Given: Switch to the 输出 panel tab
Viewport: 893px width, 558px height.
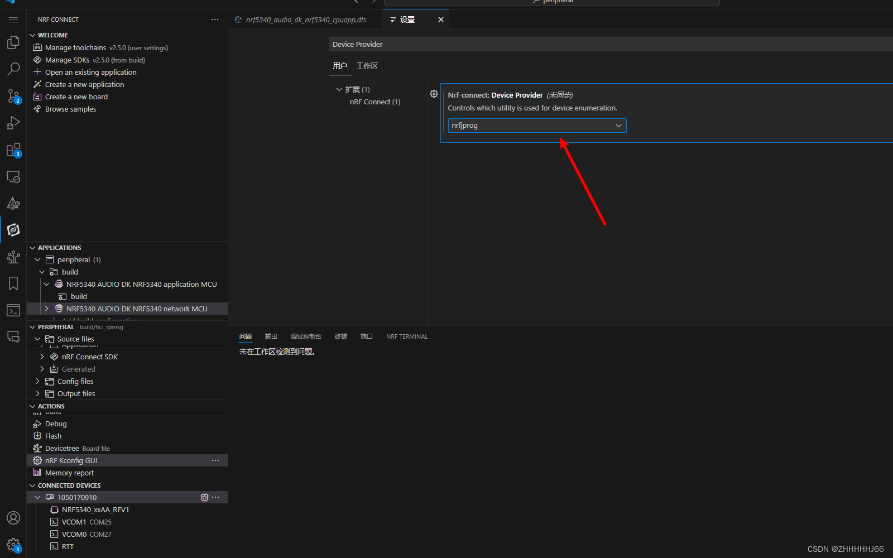Looking at the screenshot, I should [x=271, y=336].
